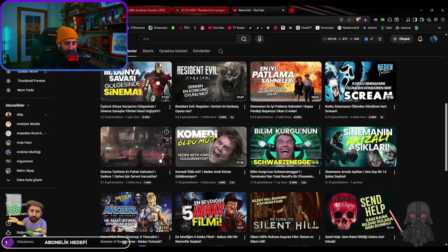Screen dimensions: 448x252
Task: Switch to 98th Academy Awards browser tab
Action: [149, 10]
